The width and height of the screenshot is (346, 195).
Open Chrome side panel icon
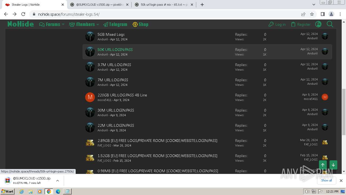pyautogui.click(x=322, y=14)
